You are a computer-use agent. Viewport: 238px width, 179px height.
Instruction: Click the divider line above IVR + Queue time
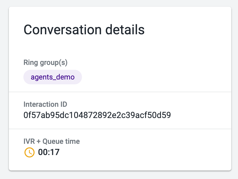point(120,129)
